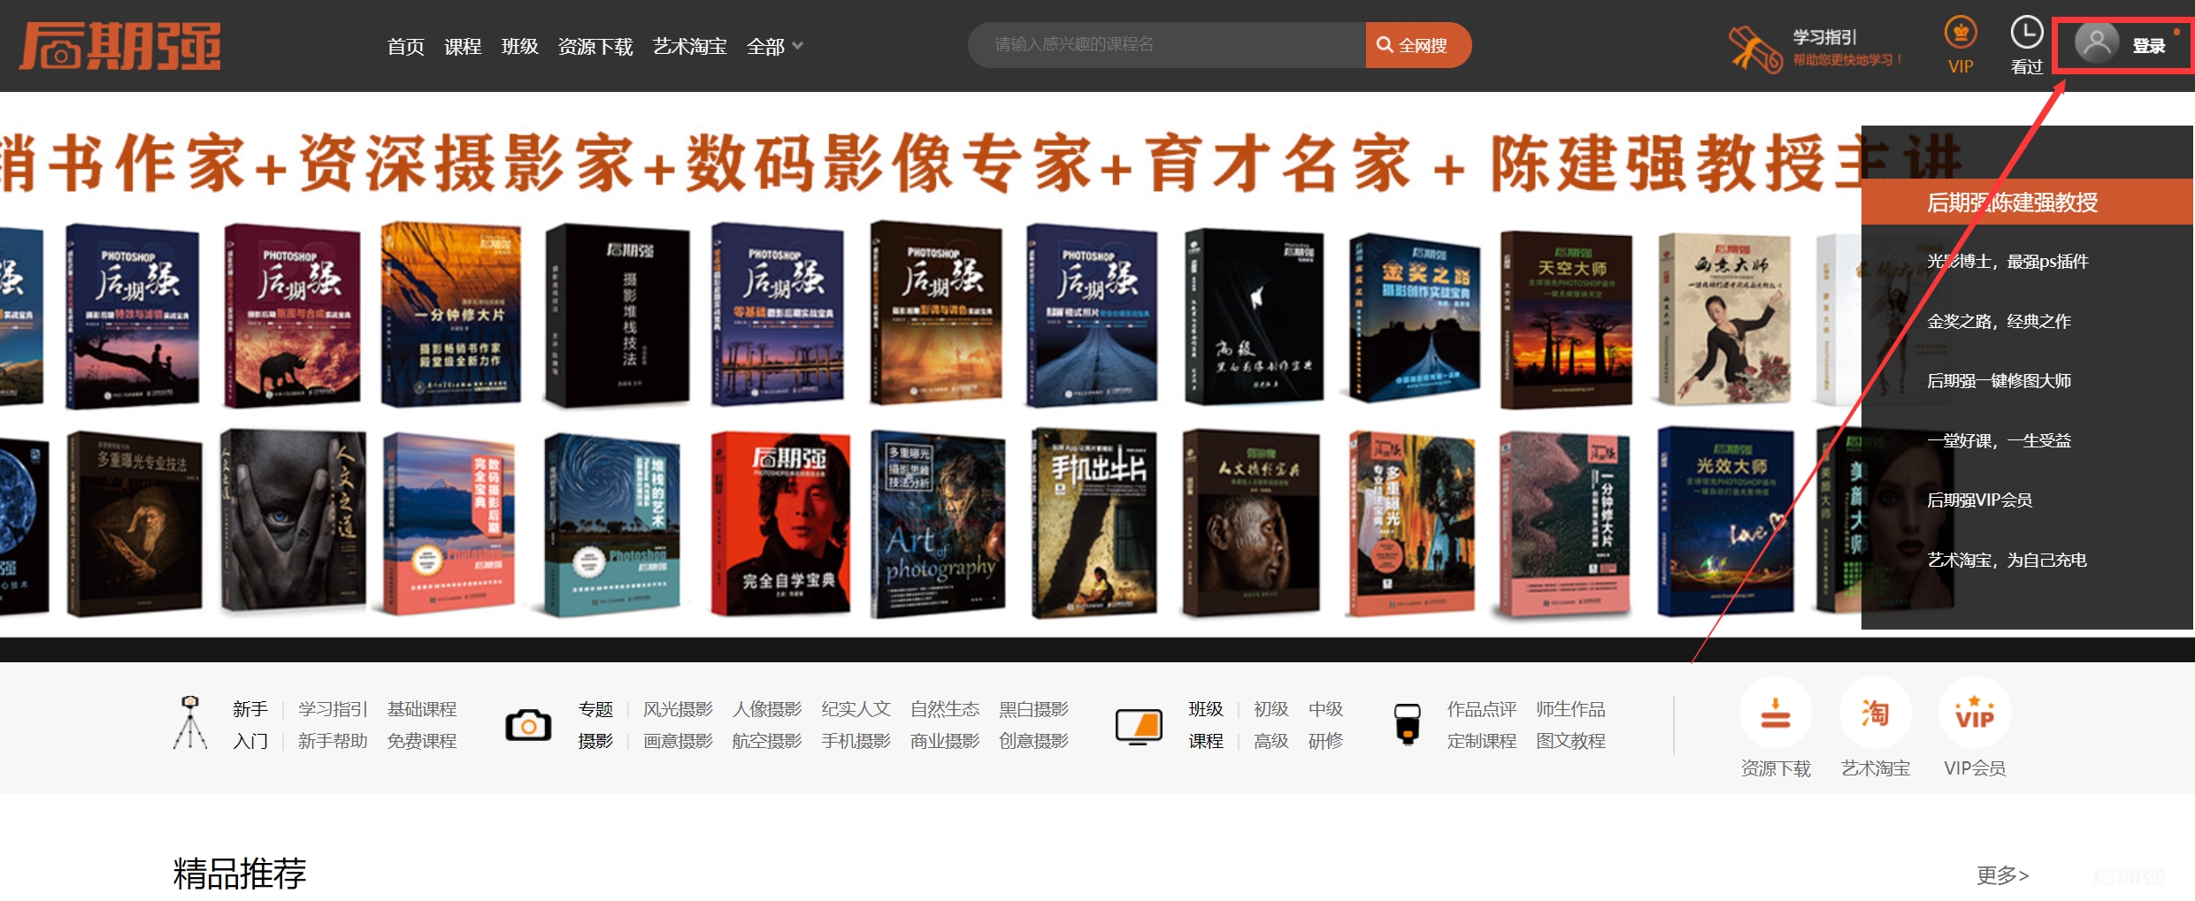Click the 天空大师 book cover
This screenshot has width=2195, height=901.
pos(1566,320)
